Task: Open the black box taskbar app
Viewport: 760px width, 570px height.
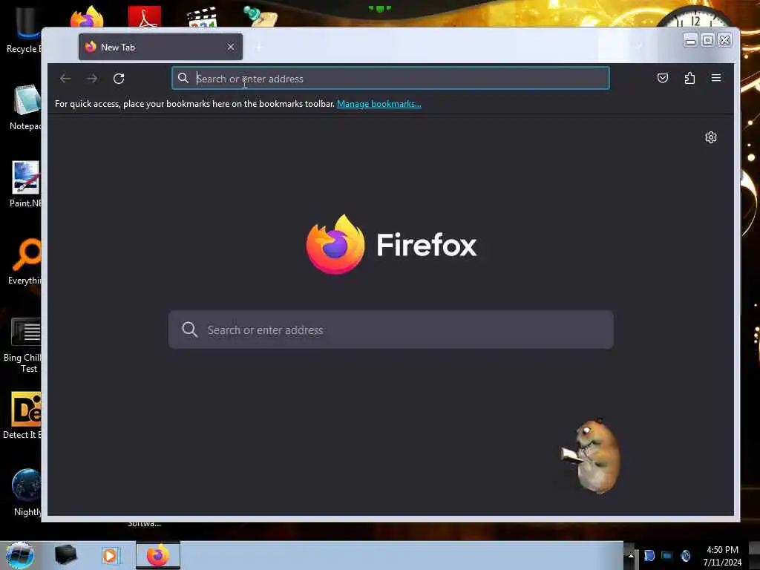Action: coord(65,555)
